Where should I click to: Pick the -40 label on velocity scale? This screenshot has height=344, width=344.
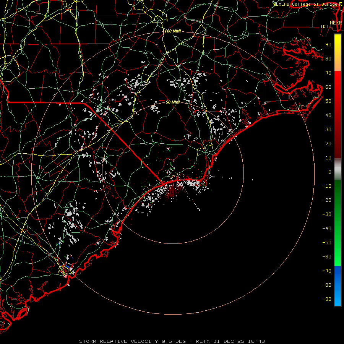click(327, 229)
